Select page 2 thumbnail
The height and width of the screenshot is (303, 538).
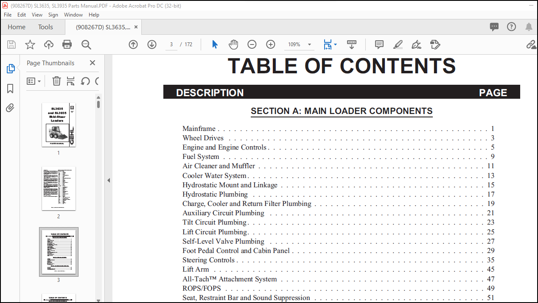coord(59,189)
